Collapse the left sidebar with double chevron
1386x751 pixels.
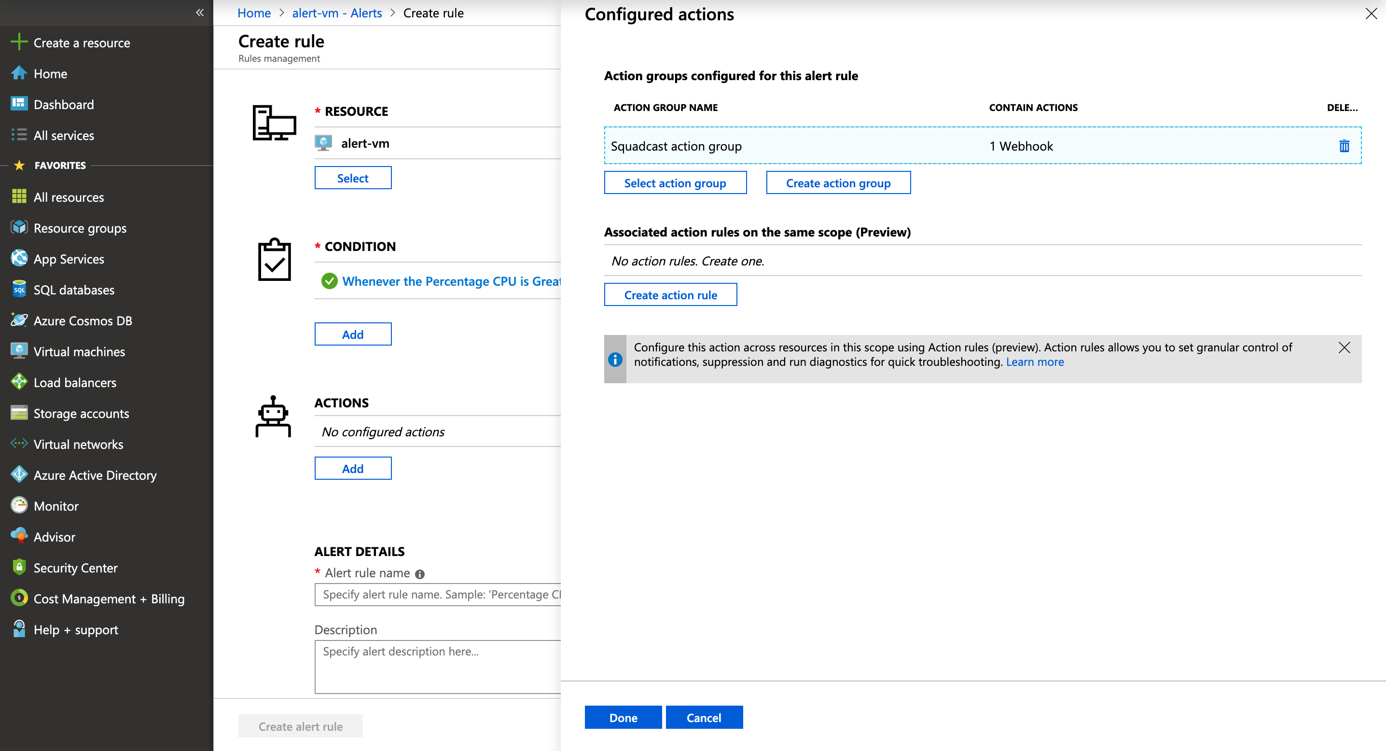[200, 13]
